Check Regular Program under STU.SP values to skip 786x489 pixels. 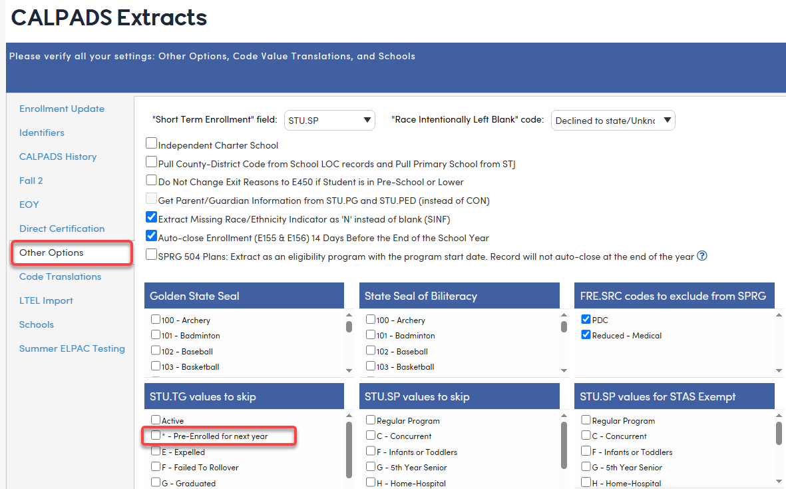(x=371, y=420)
